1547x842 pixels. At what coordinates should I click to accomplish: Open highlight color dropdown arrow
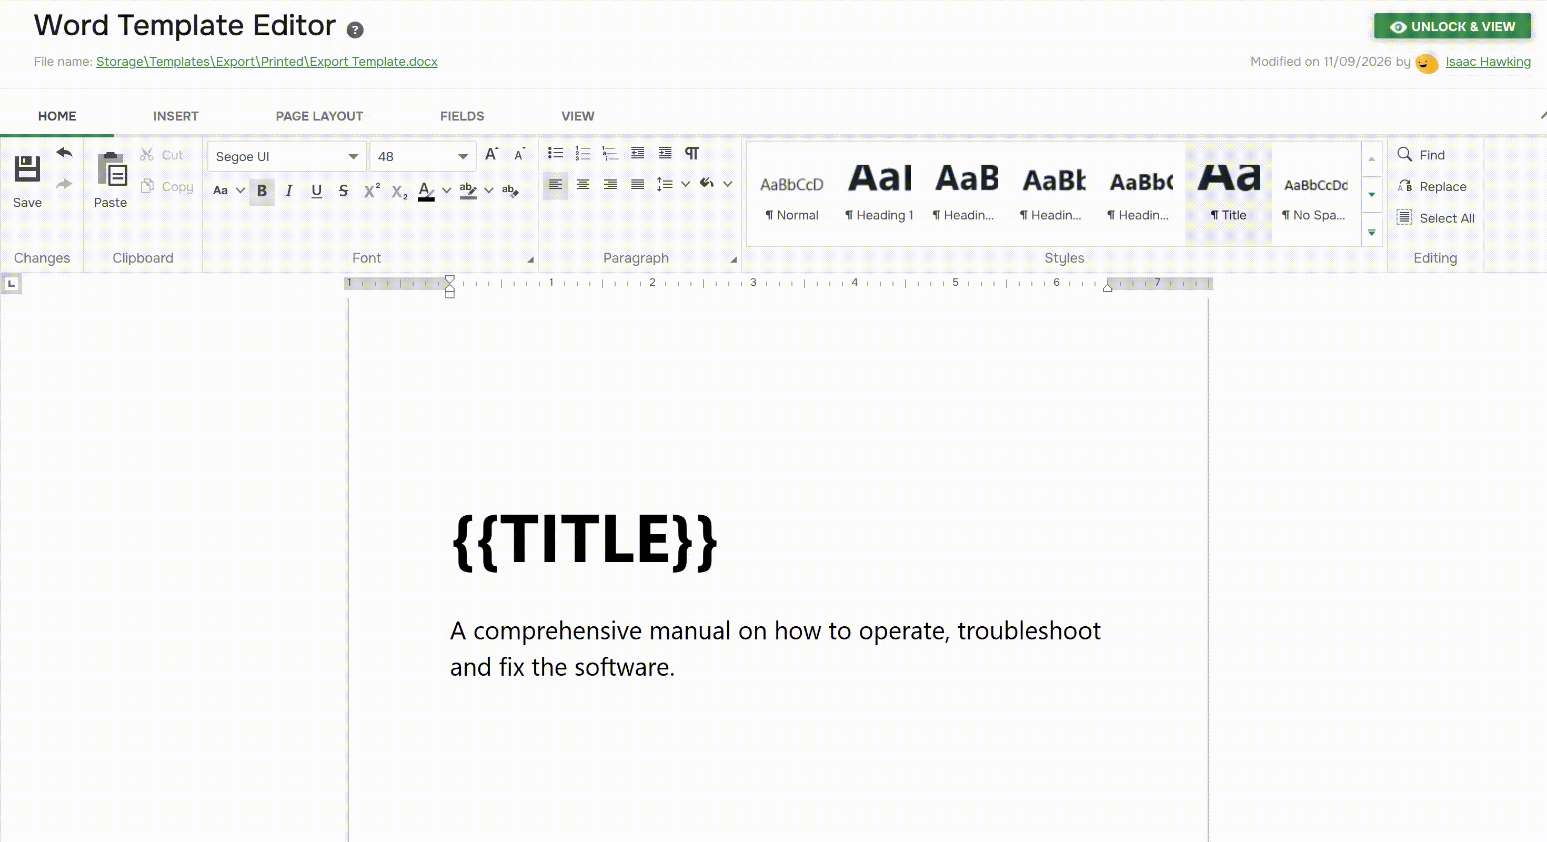(x=489, y=191)
